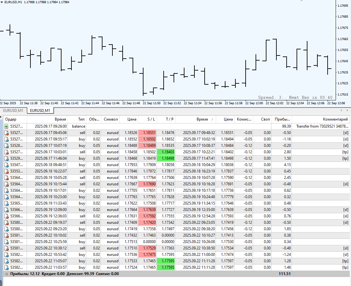Switch to the first, inactive EURUSD,M1 chart tab
The width and height of the screenshot is (351, 286).
point(13,111)
